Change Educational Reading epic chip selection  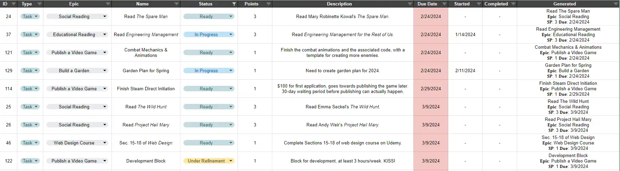pyautogui.click(x=105, y=34)
